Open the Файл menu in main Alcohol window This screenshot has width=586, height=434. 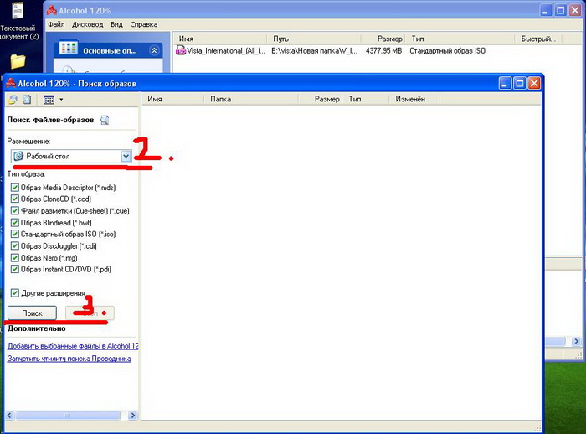tap(56, 24)
